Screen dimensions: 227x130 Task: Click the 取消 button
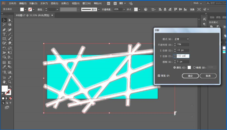point(208,76)
